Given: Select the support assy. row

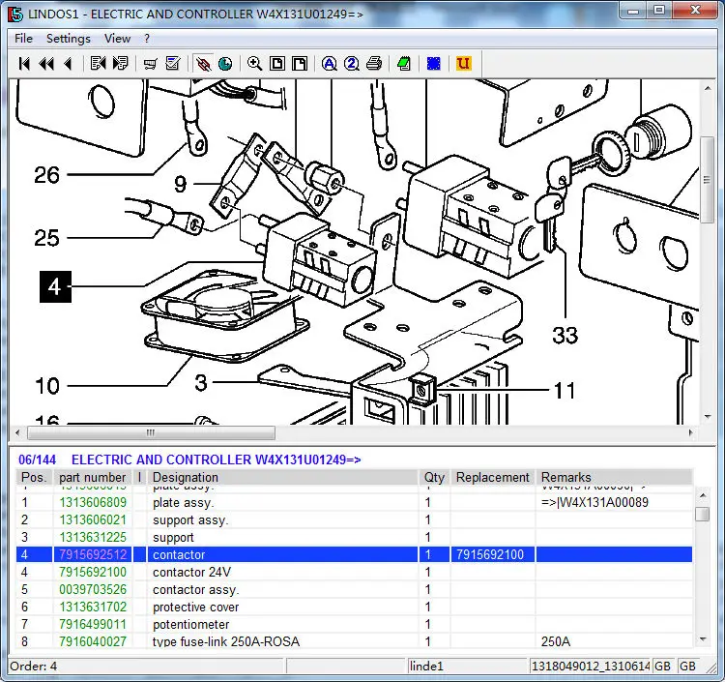Looking at the screenshot, I should (354, 520).
